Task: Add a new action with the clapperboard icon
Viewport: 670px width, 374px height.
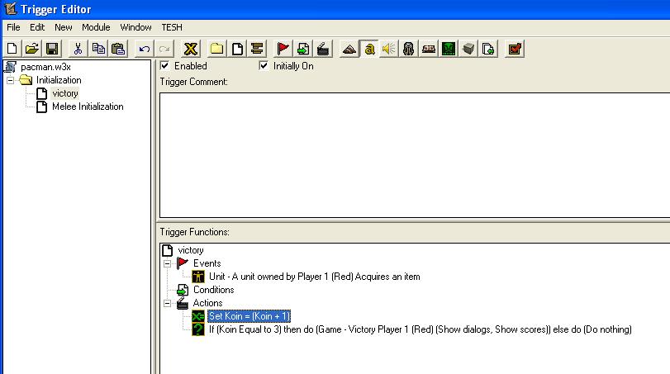Action: [x=323, y=49]
